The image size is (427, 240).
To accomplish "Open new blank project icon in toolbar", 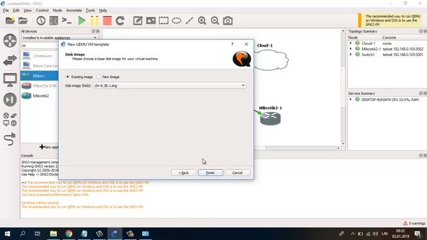I will click(10, 21).
